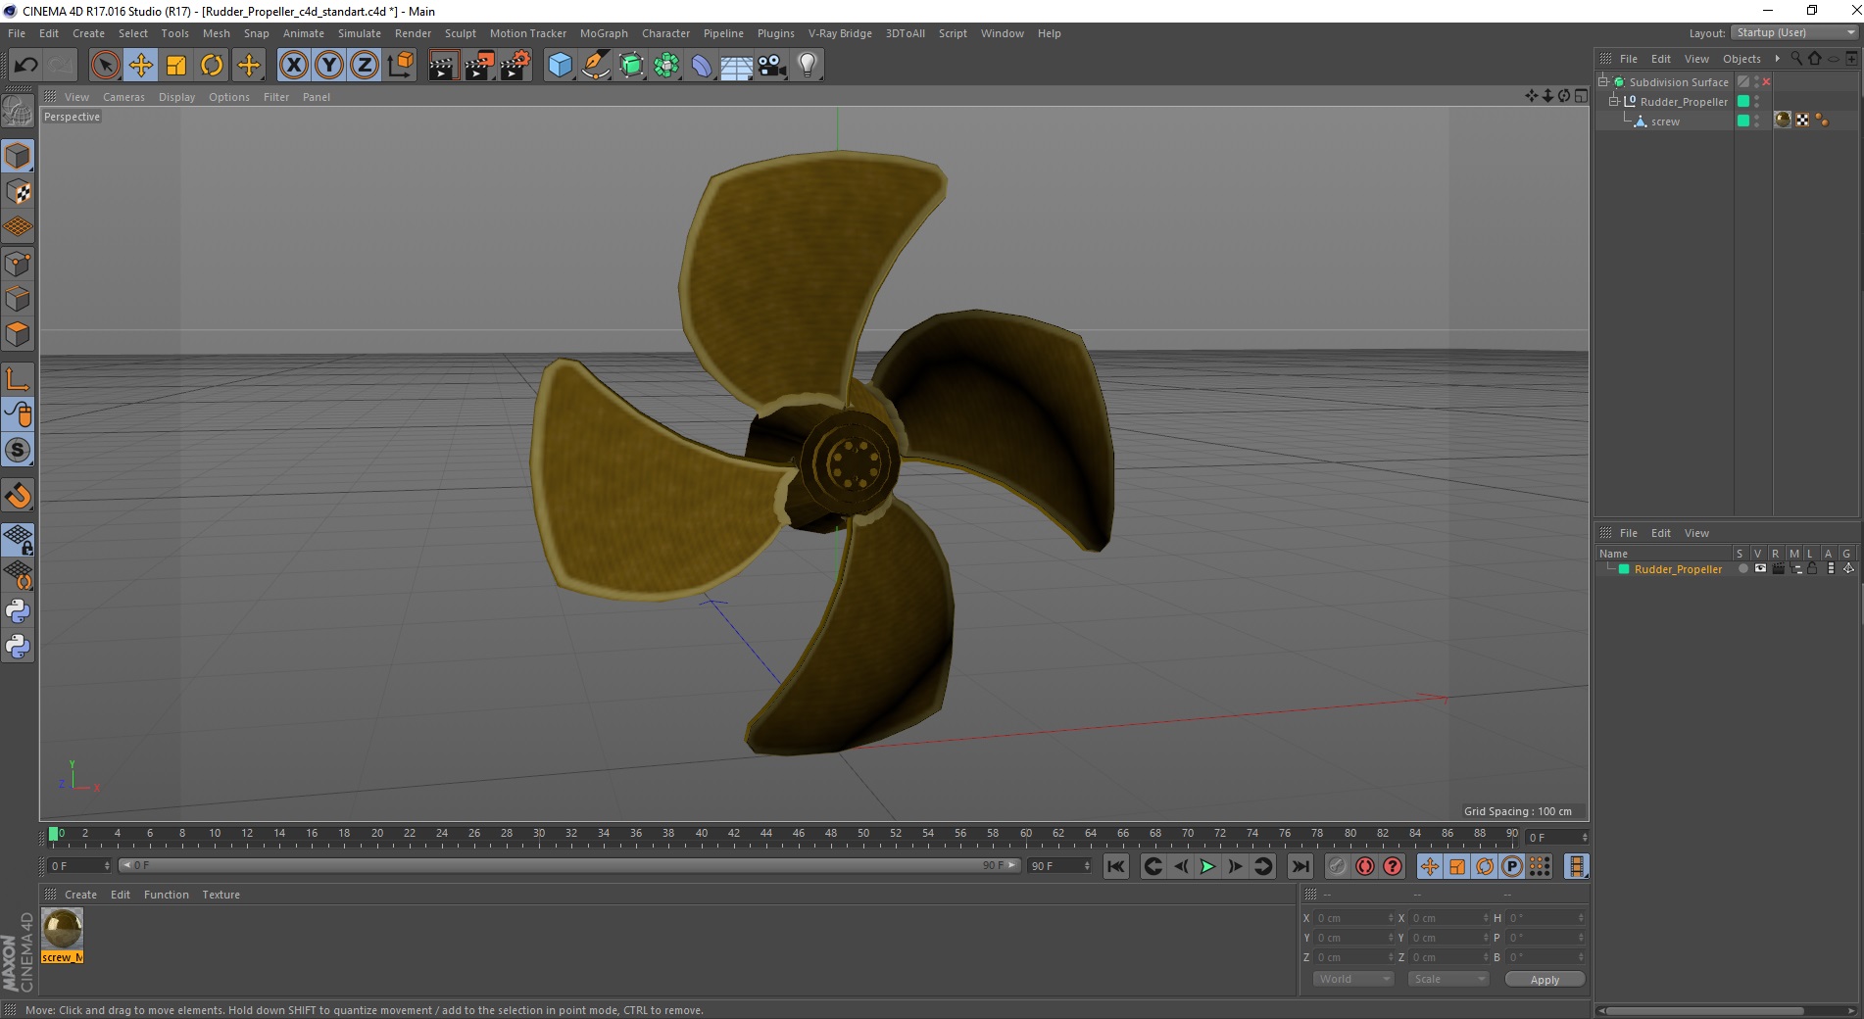Switch to Texture mode icon

(x=18, y=192)
